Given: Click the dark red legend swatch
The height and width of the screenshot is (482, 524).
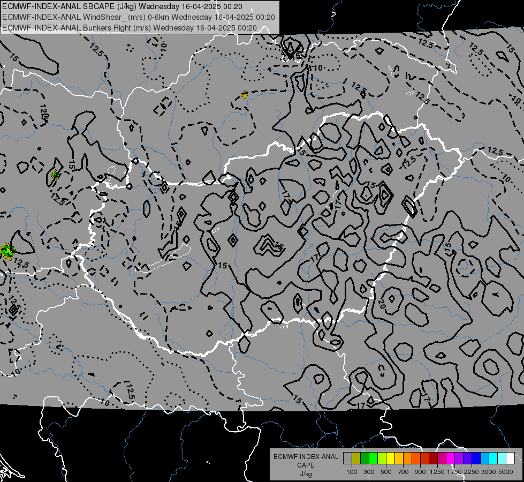Looking at the screenshot, I should click(x=434, y=458).
